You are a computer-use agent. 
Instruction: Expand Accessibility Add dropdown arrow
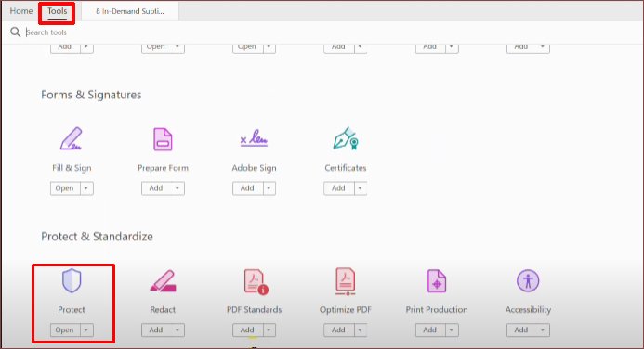543,330
